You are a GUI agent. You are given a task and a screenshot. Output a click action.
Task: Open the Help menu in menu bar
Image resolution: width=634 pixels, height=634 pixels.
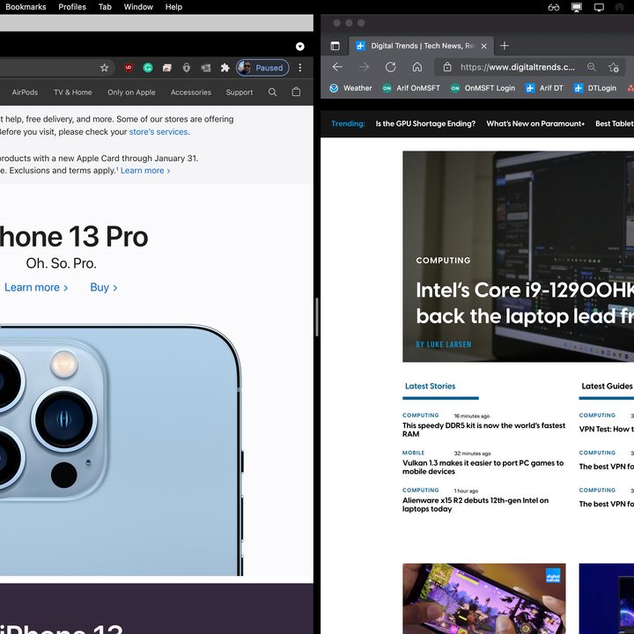coord(173,7)
